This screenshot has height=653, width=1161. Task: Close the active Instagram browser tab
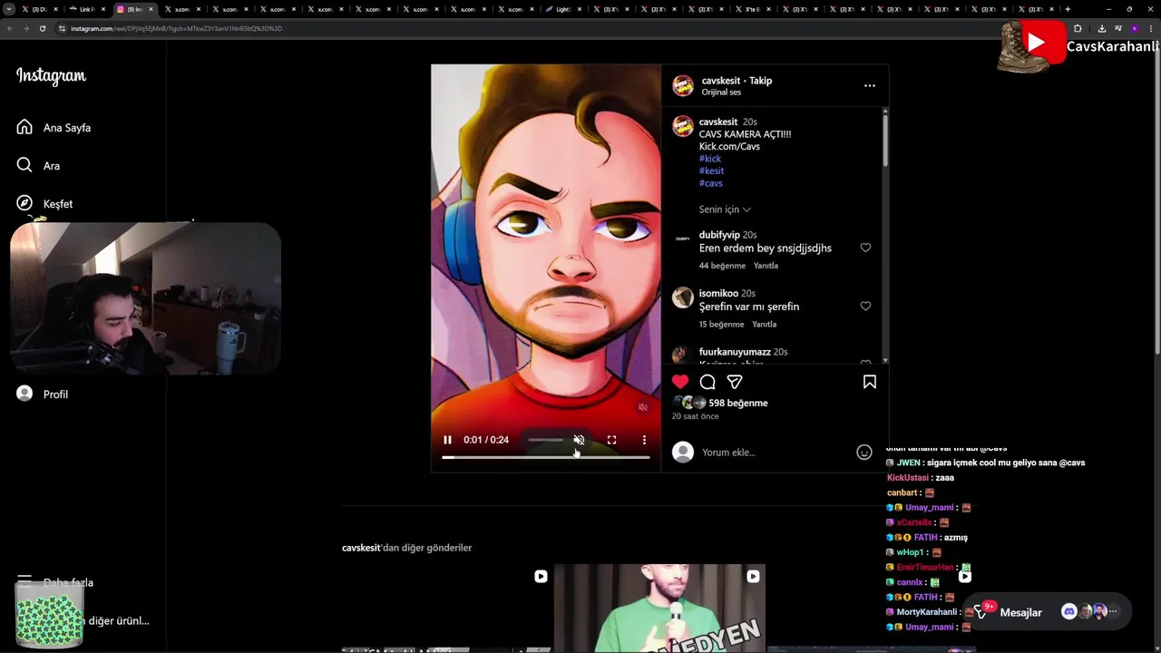(x=151, y=9)
